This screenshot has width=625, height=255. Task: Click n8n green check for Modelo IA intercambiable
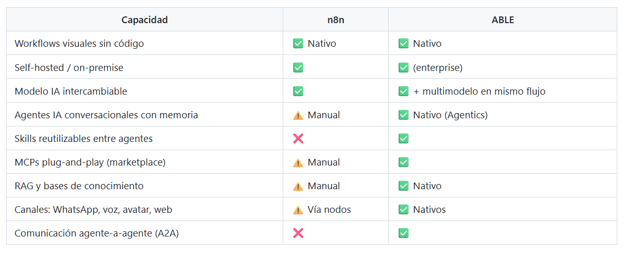[298, 91]
